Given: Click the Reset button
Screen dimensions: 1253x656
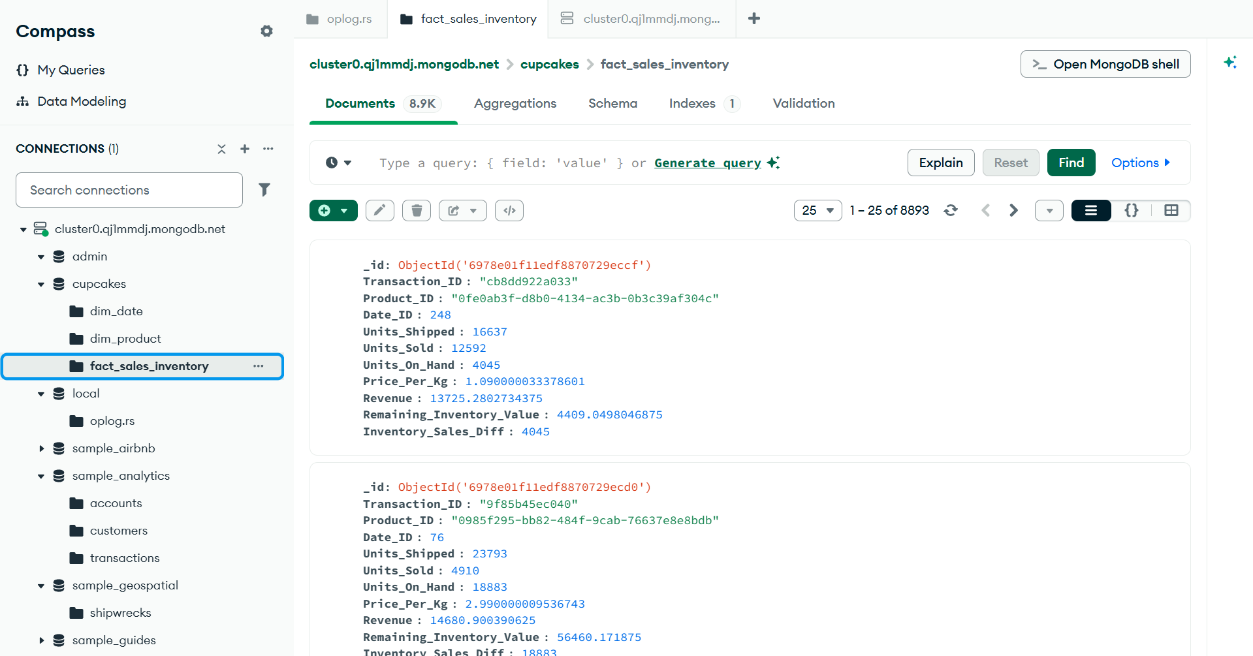Looking at the screenshot, I should coord(1011,163).
